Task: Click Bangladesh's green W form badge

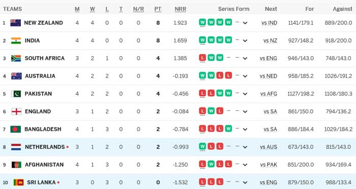Action: point(228,128)
